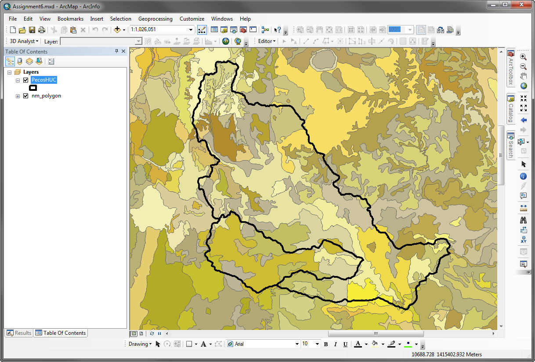The height and width of the screenshot is (362, 535).
Task: Open ModelBuilder window
Action: point(265,30)
